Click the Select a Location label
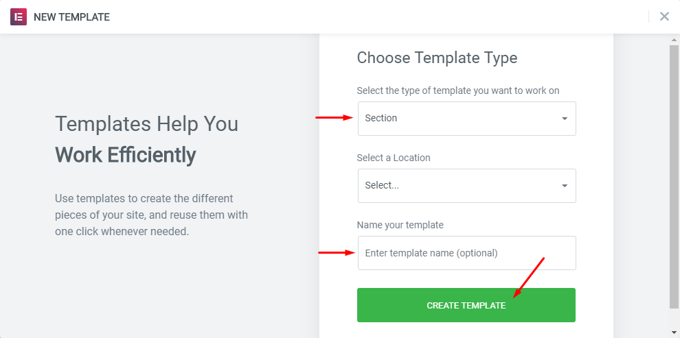Image resolution: width=680 pixels, height=338 pixels. [394, 158]
